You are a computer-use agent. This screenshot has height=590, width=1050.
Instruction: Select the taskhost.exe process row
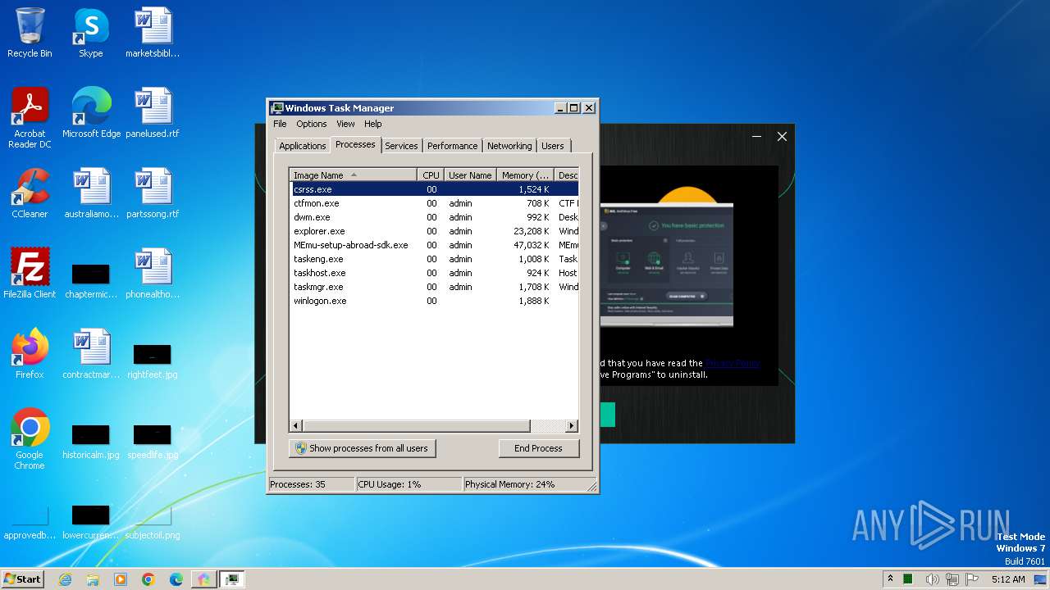pos(434,273)
